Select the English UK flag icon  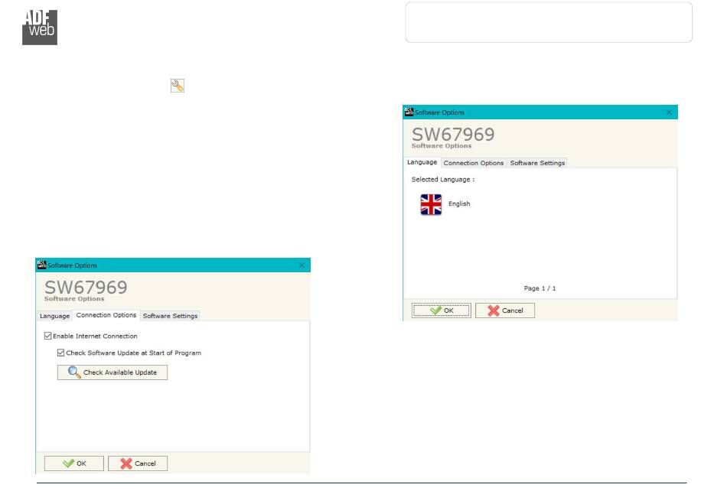click(431, 204)
